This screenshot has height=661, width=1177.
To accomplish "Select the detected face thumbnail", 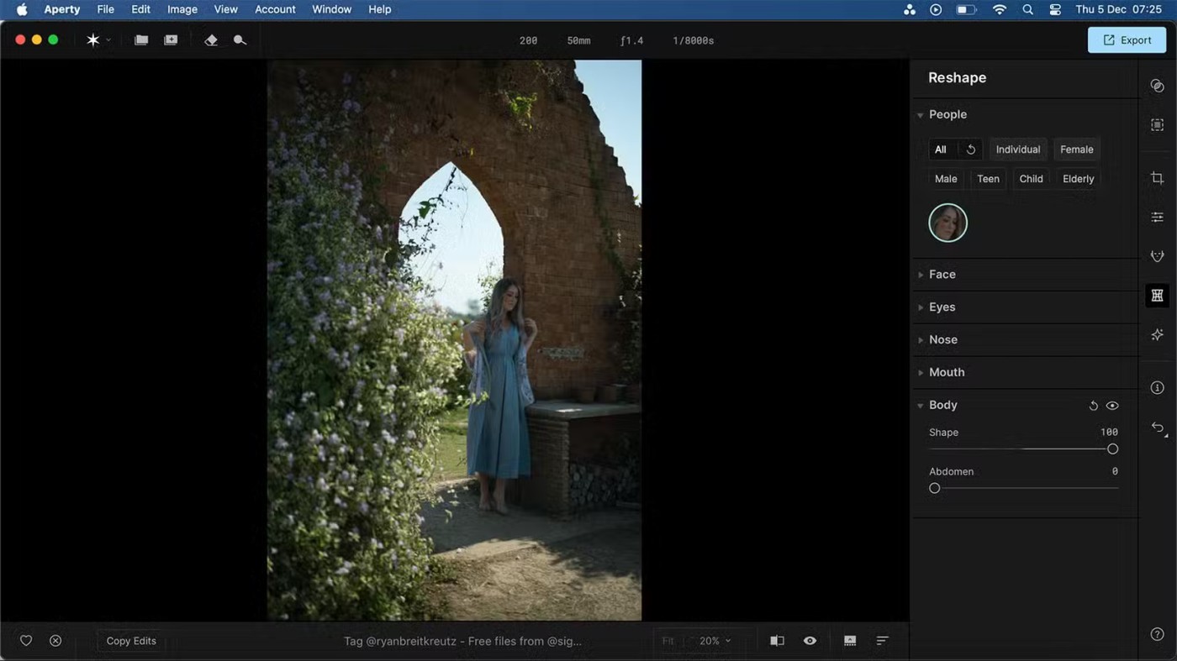I will point(947,223).
